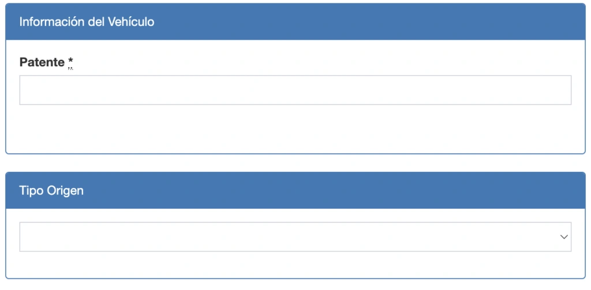Click the required asterisk next to Patente

70,62
